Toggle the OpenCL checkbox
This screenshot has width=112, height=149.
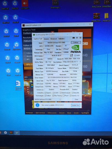coord(45,93)
